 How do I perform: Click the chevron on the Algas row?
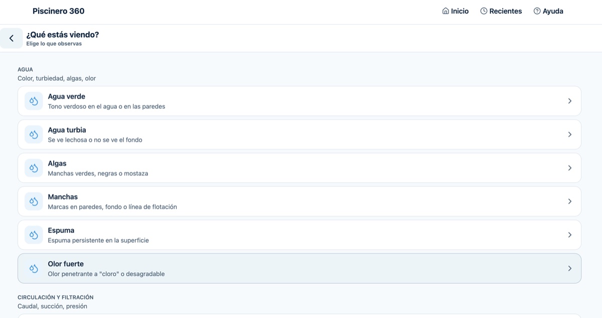pyautogui.click(x=569, y=168)
